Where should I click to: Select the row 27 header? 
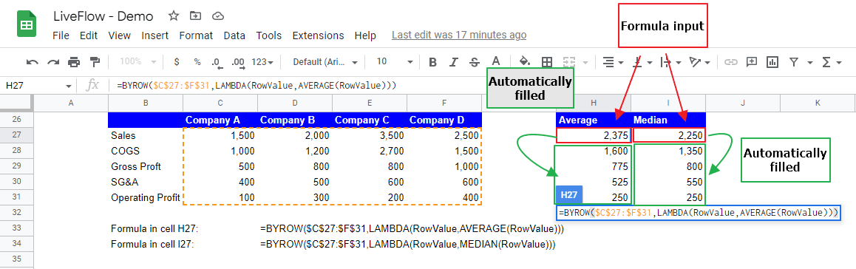coord(16,134)
